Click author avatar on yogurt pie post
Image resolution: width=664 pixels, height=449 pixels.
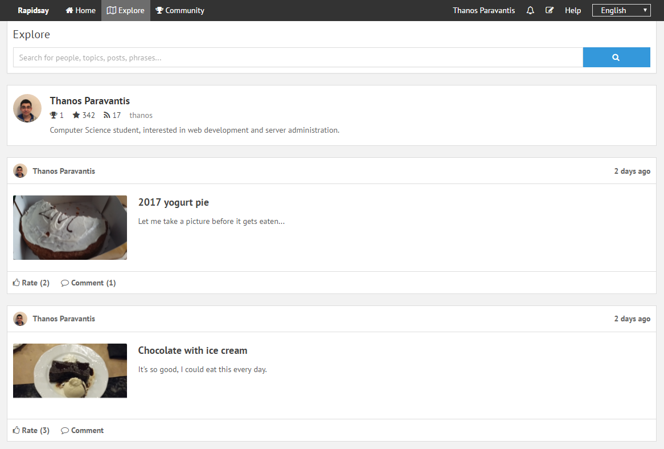coord(20,171)
